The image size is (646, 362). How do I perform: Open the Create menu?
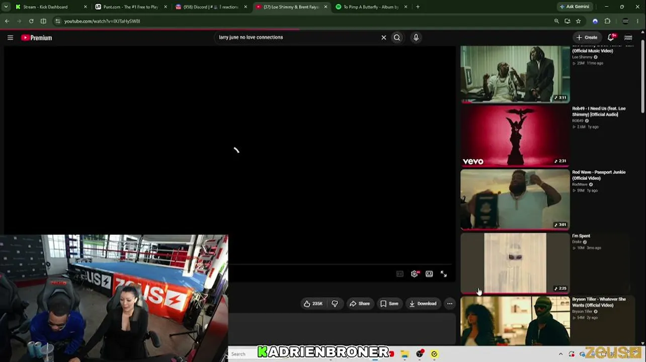point(587,38)
